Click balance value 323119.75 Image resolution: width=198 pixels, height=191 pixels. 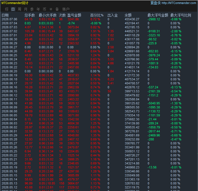coord(132,187)
